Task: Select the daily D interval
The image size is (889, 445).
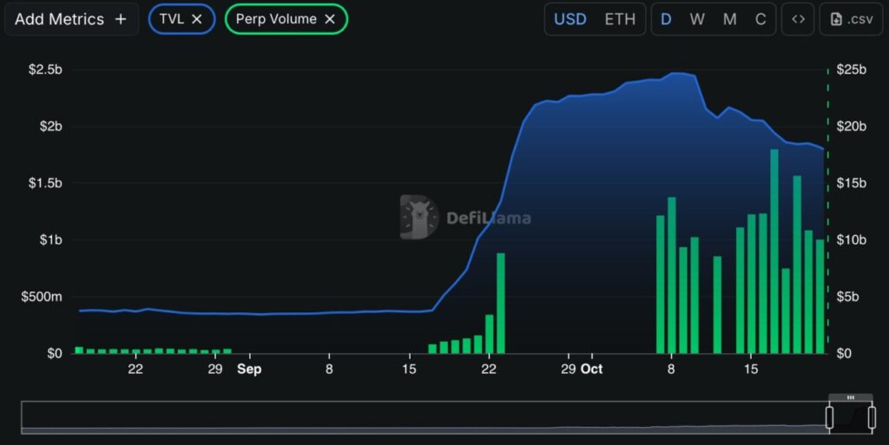Action: (x=666, y=19)
